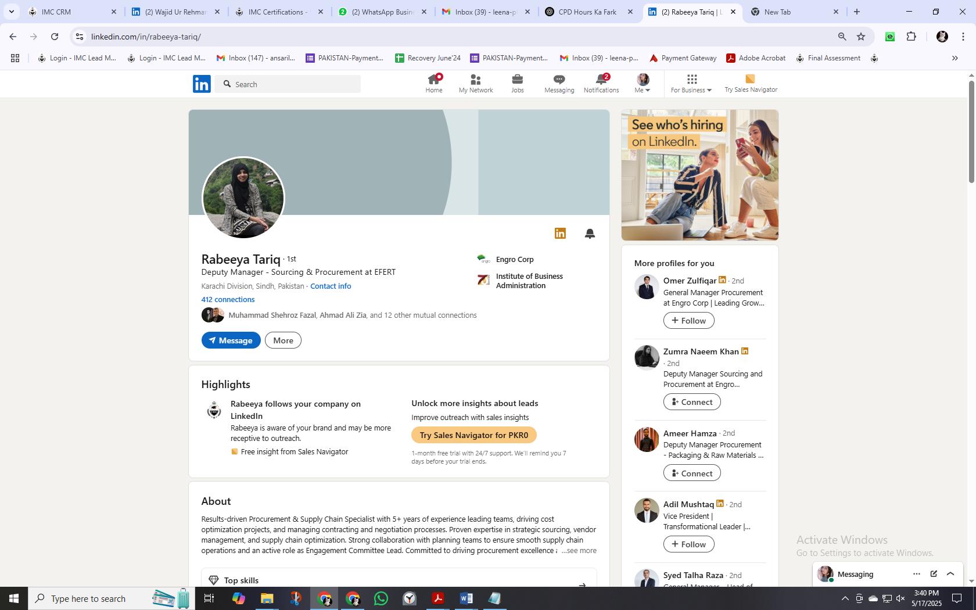Switch to the WhatsApp Business tab
976x610 pixels.
point(382,12)
